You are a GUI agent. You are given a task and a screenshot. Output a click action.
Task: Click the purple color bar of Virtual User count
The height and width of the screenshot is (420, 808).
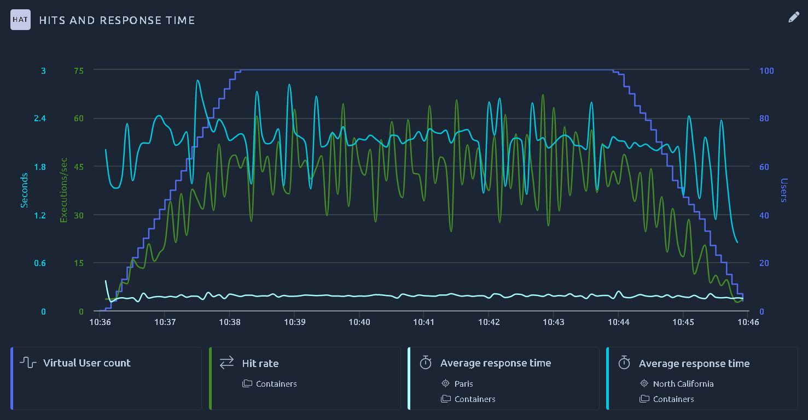11,378
